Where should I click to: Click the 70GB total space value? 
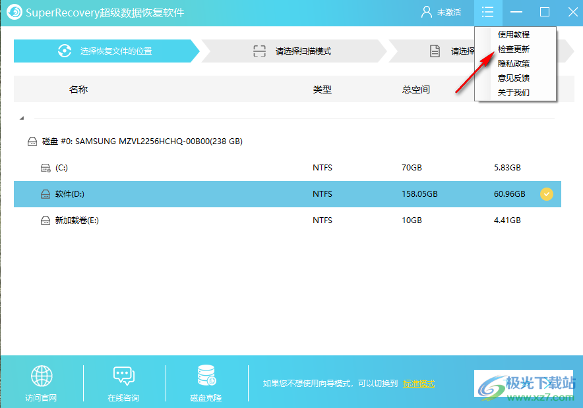(x=412, y=168)
